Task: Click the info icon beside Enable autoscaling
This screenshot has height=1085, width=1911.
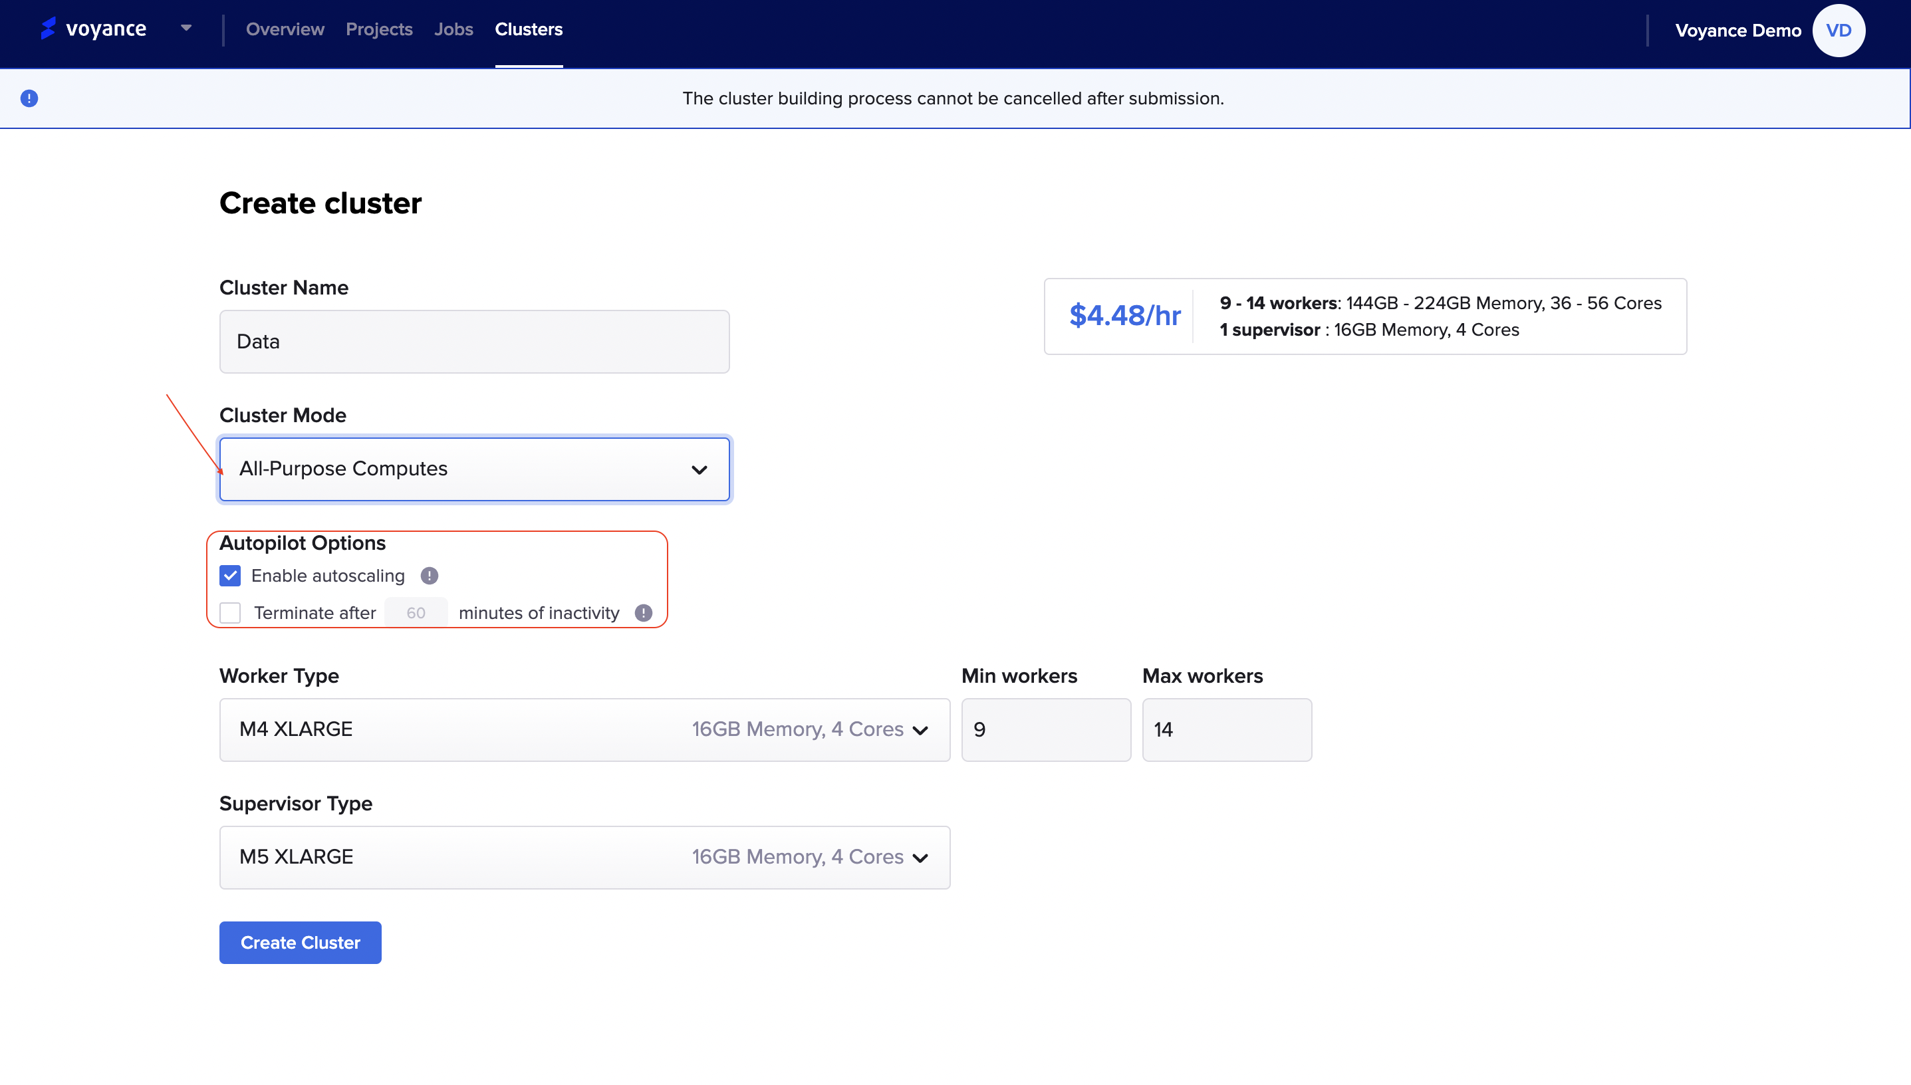Action: tap(430, 576)
